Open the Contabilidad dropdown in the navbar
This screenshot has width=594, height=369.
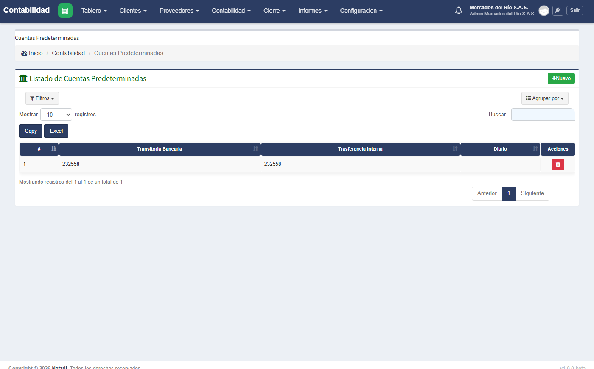pyautogui.click(x=231, y=11)
